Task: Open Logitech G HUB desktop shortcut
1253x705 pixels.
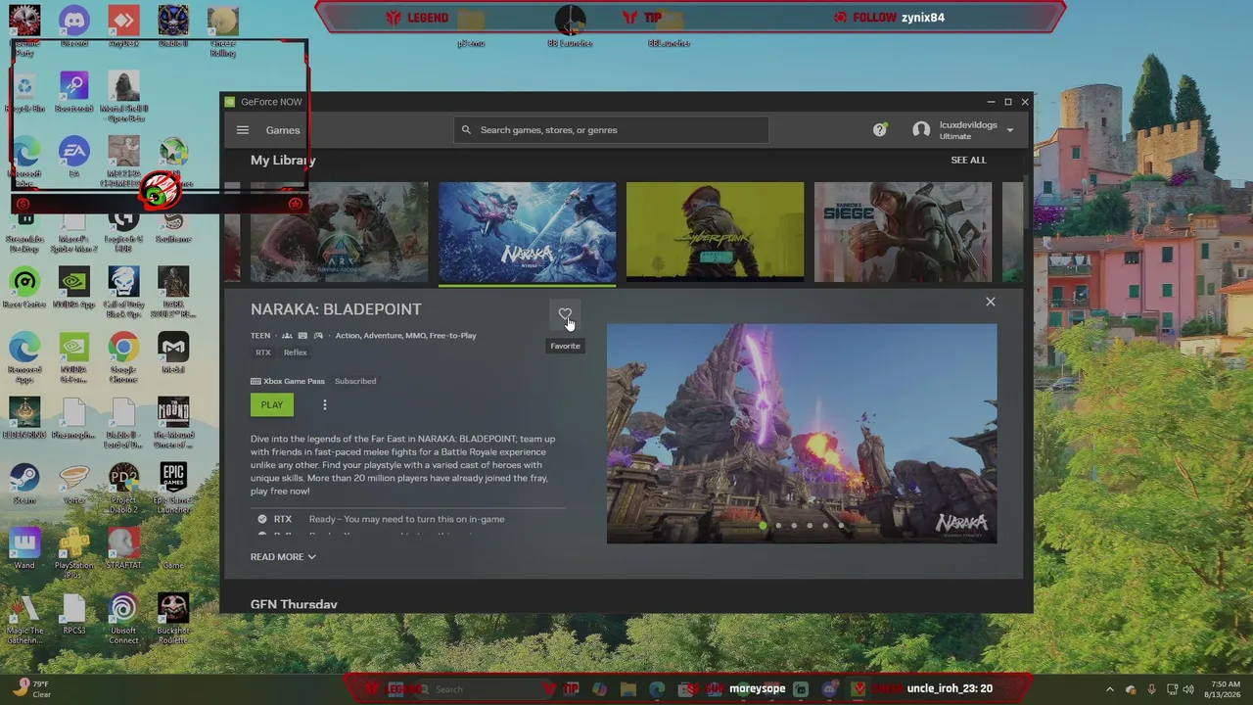Action: tap(123, 230)
